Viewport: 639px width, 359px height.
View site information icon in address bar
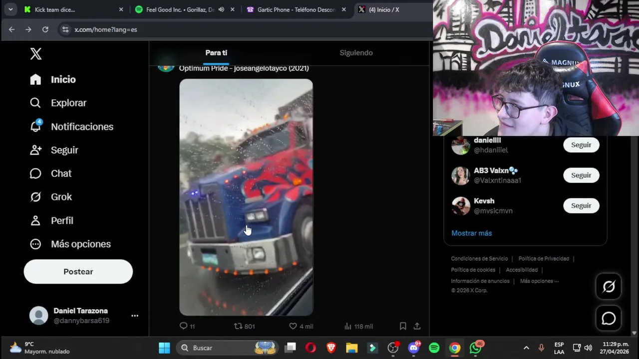[65, 29]
